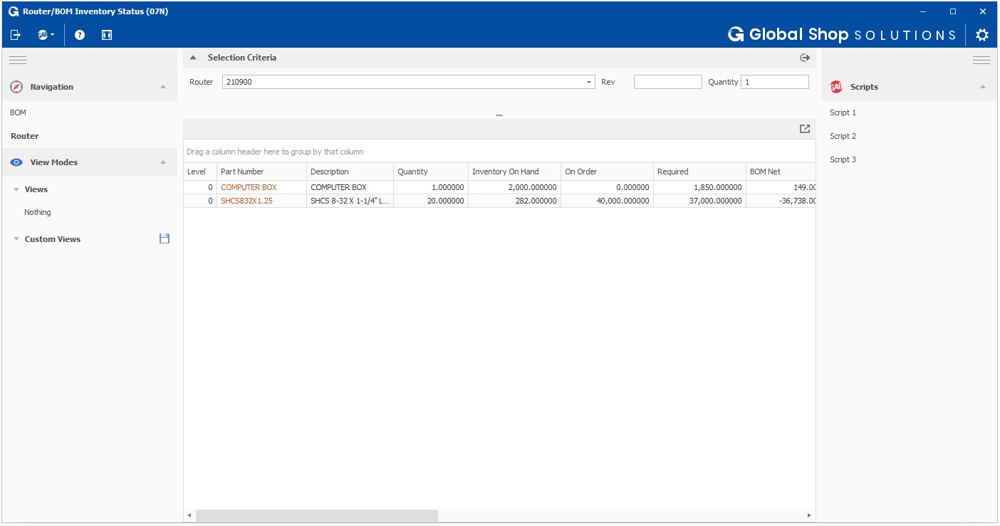Image resolution: width=1000 pixels, height=526 pixels.
Task: Toggle the left sidebar hamburger menu
Action: (18, 61)
